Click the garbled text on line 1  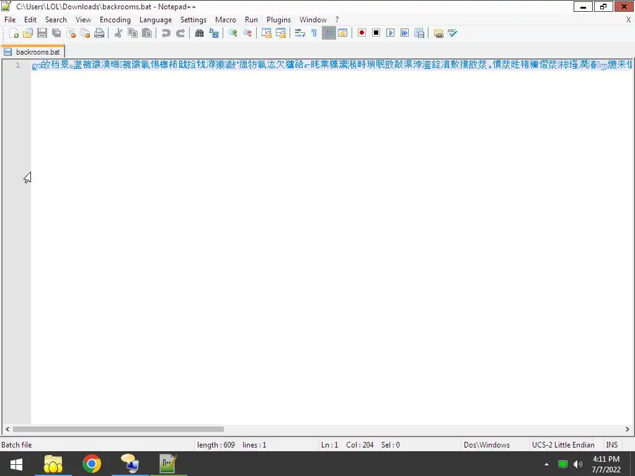332,64
